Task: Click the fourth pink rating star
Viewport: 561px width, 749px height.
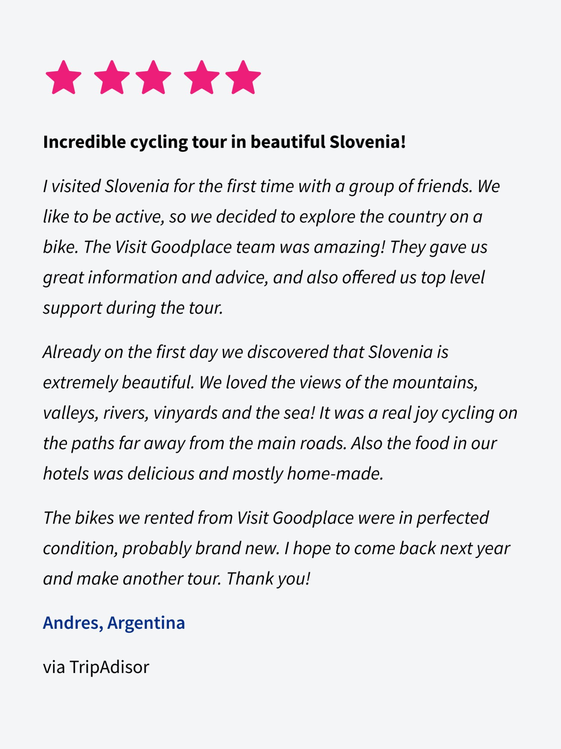Action: pyautogui.click(x=201, y=77)
